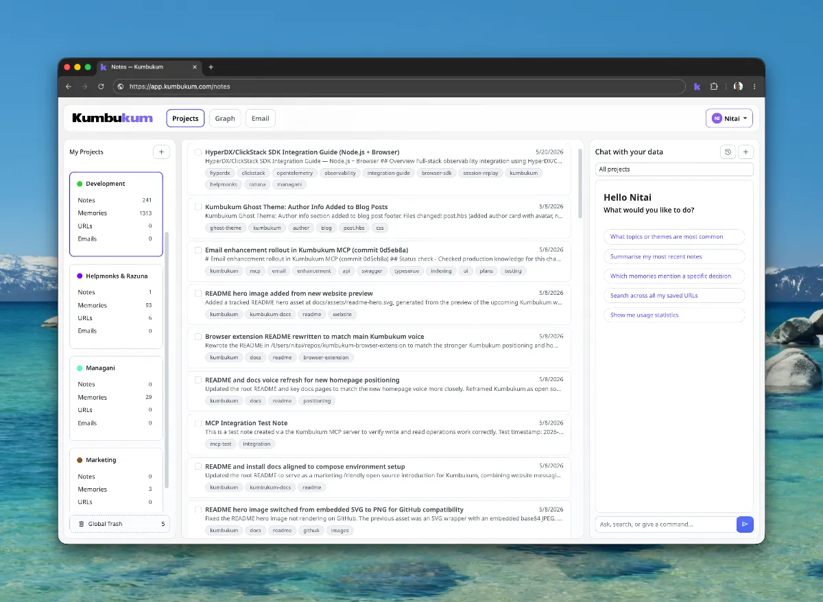
Task: Check Browser extension README note checkbox
Action: pos(198,337)
